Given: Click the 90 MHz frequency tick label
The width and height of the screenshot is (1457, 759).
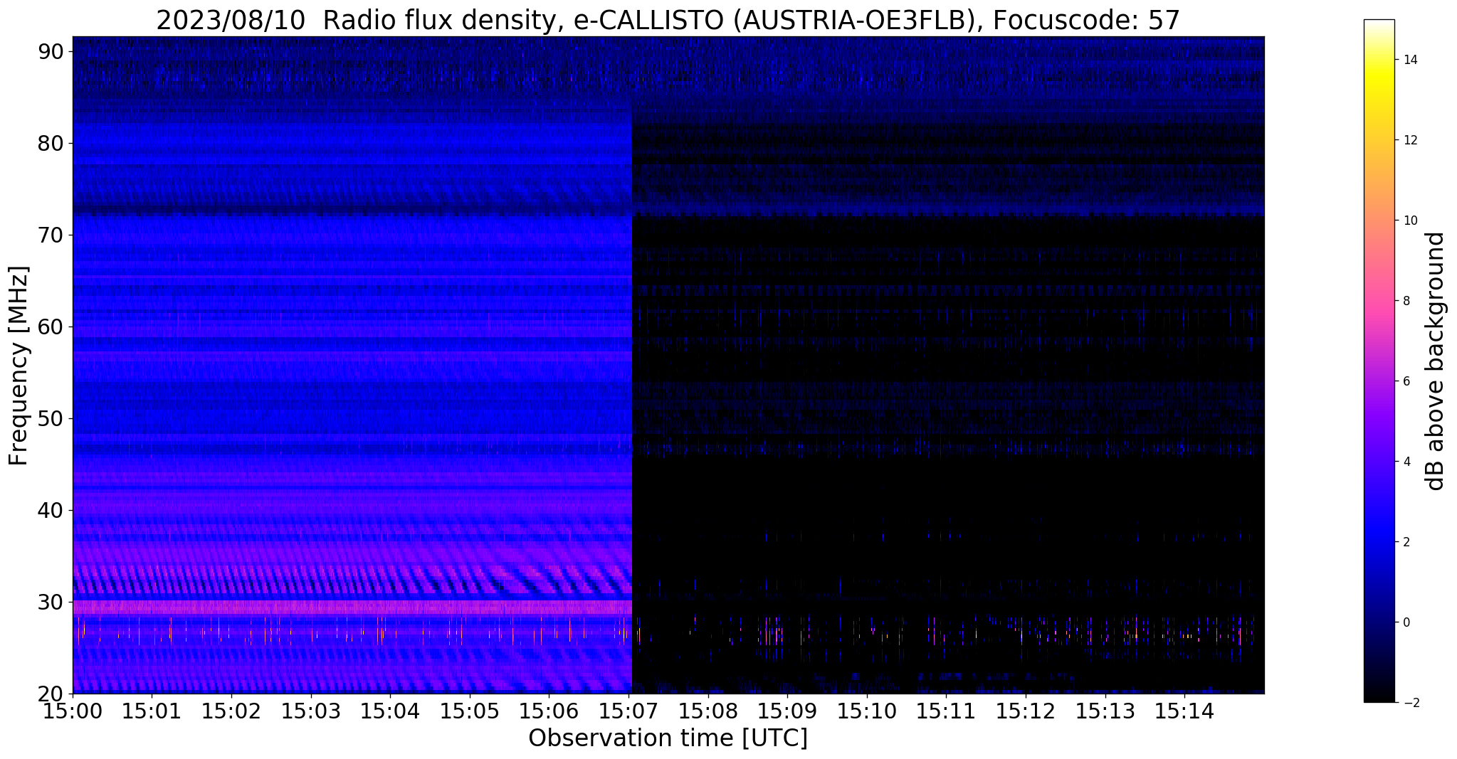Looking at the screenshot, I should (51, 51).
